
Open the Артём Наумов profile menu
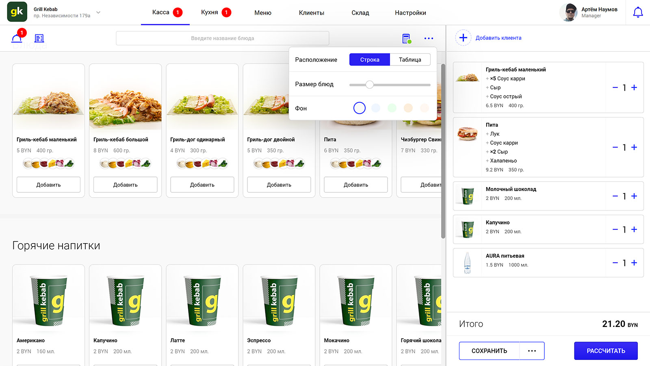point(589,13)
